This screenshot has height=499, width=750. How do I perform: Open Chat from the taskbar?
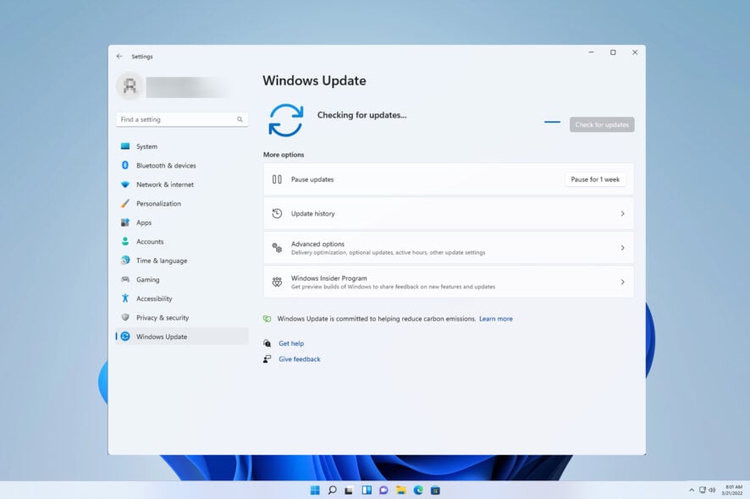(383, 490)
